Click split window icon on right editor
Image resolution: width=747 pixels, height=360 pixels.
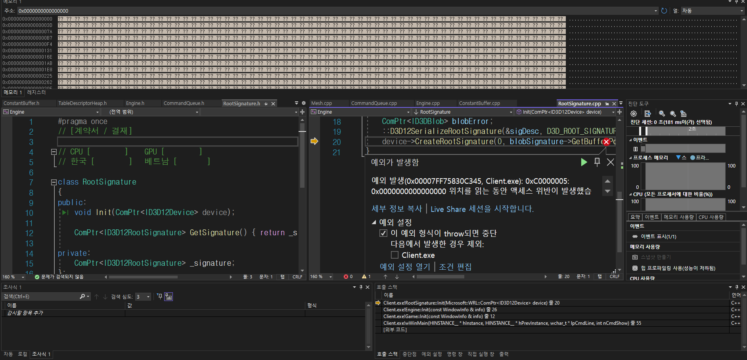(x=620, y=112)
